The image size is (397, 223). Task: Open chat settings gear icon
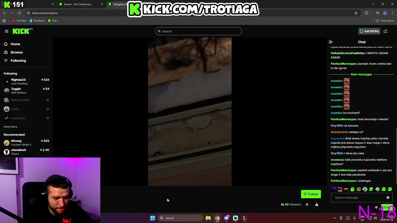tap(376, 208)
